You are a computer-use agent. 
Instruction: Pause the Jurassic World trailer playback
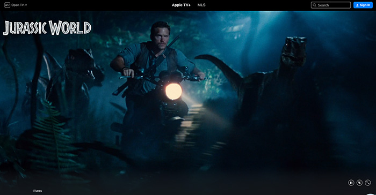coord(351,183)
